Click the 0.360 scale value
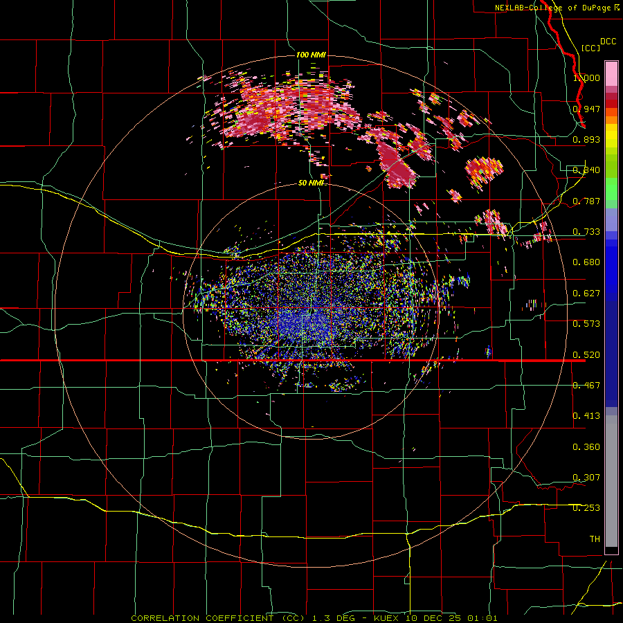 tap(586, 447)
